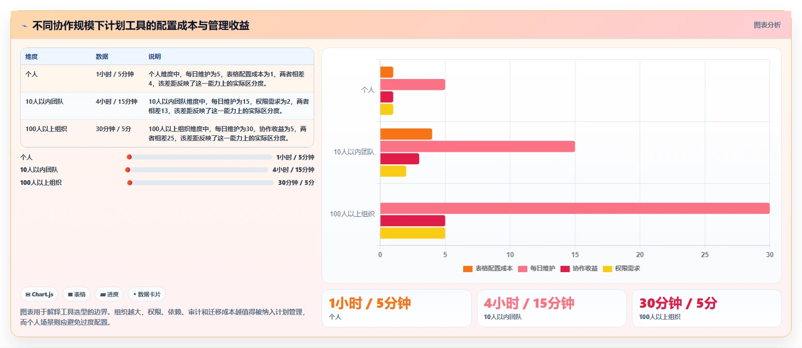Toggle 表格配置成本 legend item
The height and width of the screenshot is (348, 802).
point(488,268)
